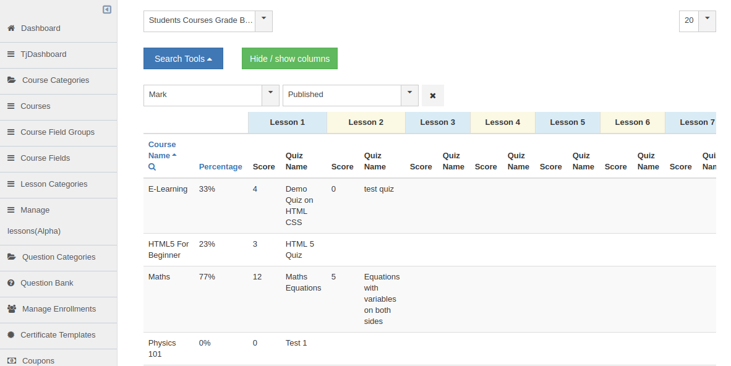Change the 20 items per page dropdown
Screen dimensions: 731x366
(x=697, y=21)
